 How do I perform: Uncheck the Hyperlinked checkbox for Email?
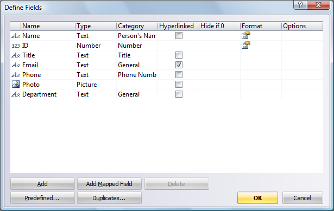(179, 65)
